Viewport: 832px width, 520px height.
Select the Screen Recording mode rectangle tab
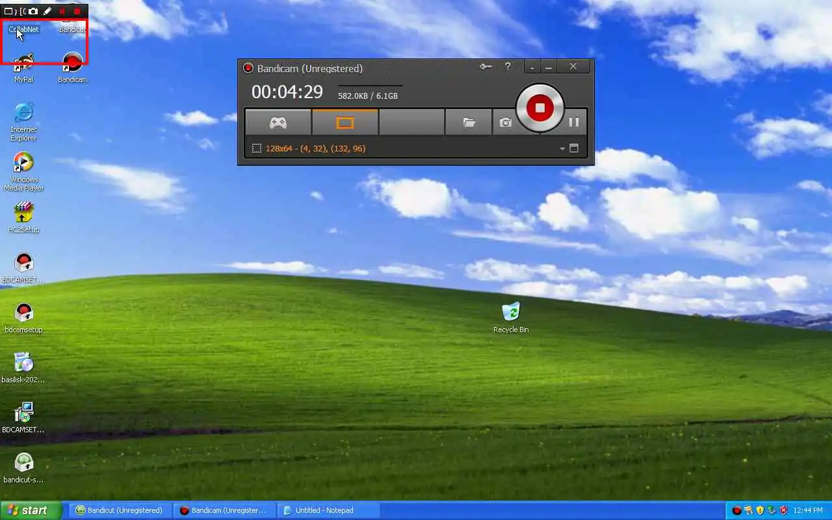pyautogui.click(x=345, y=122)
